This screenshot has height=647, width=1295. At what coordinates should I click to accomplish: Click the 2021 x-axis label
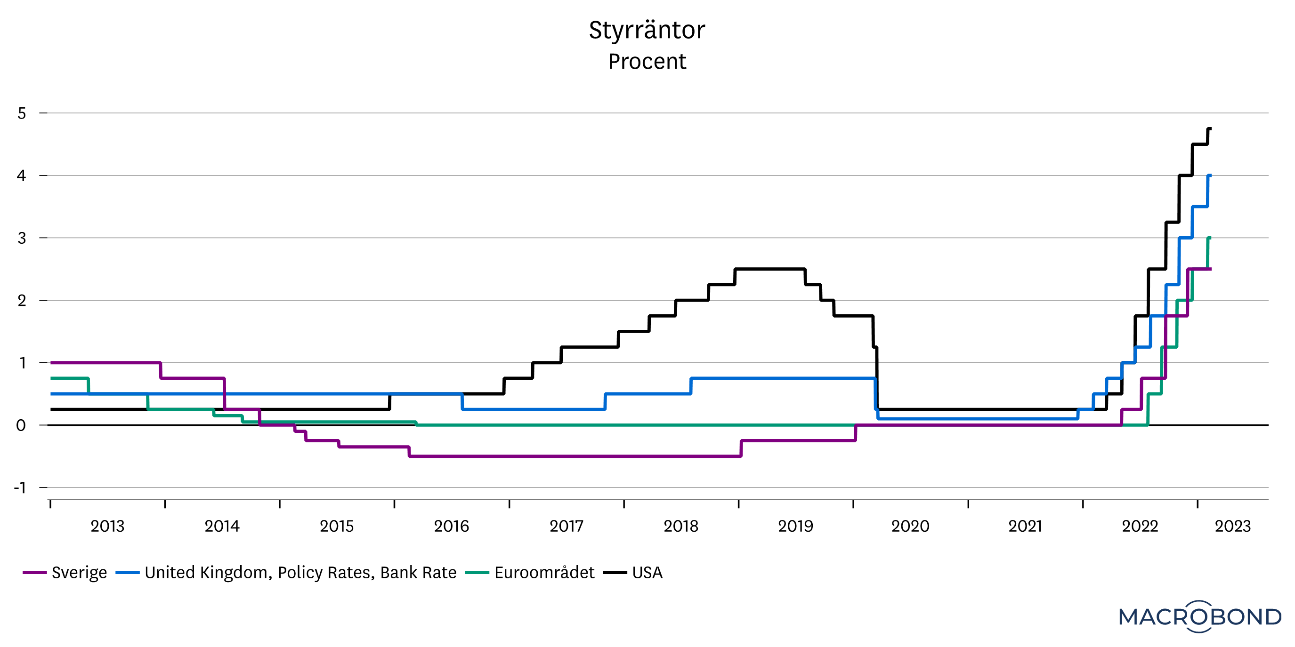[1025, 527]
